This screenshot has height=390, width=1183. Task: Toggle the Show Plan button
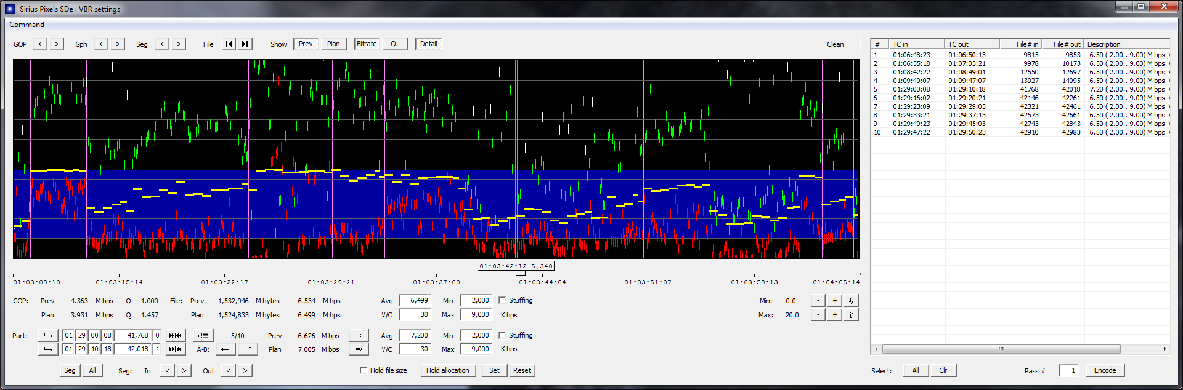333,44
